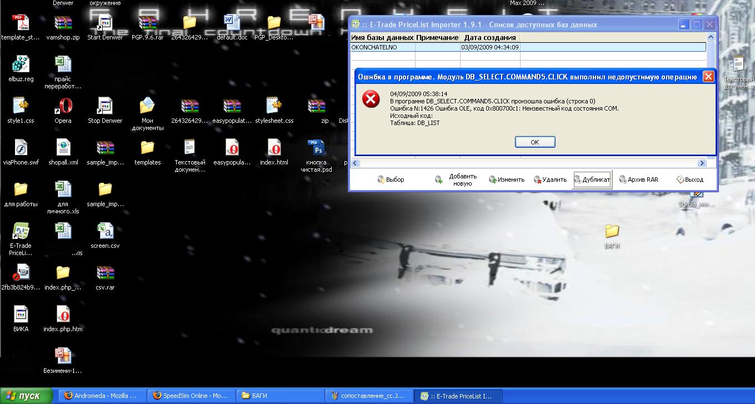The width and height of the screenshot is (755, 404).
Task: Select Безимени-1 file icon
Action: click(x=63, y=361)
